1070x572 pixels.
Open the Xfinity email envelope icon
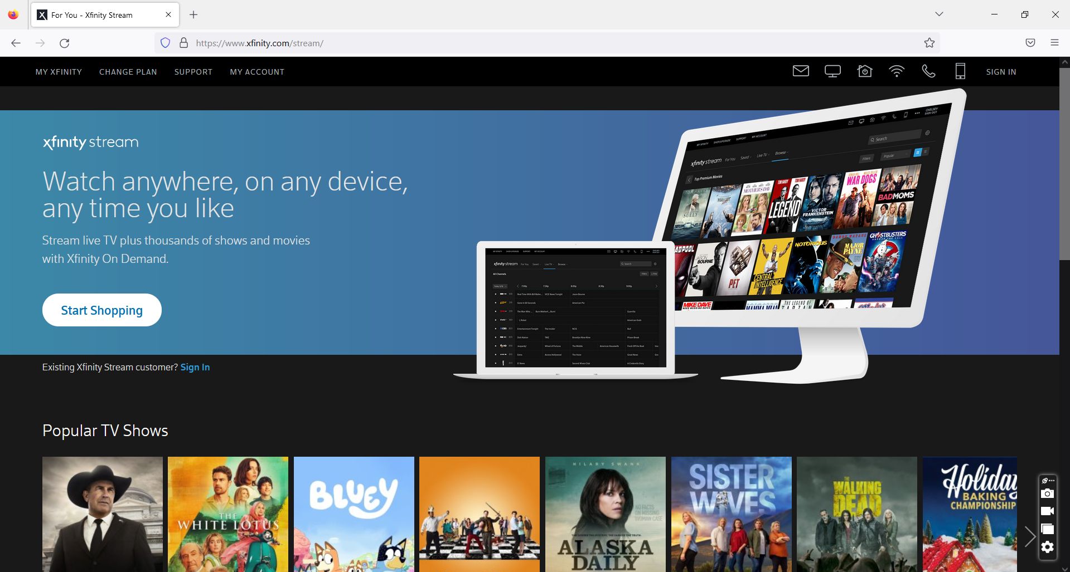[x=801, y=71]
